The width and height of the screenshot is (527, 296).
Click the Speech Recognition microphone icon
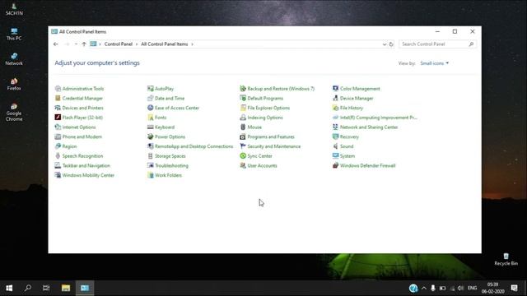(x=58, y=156)
